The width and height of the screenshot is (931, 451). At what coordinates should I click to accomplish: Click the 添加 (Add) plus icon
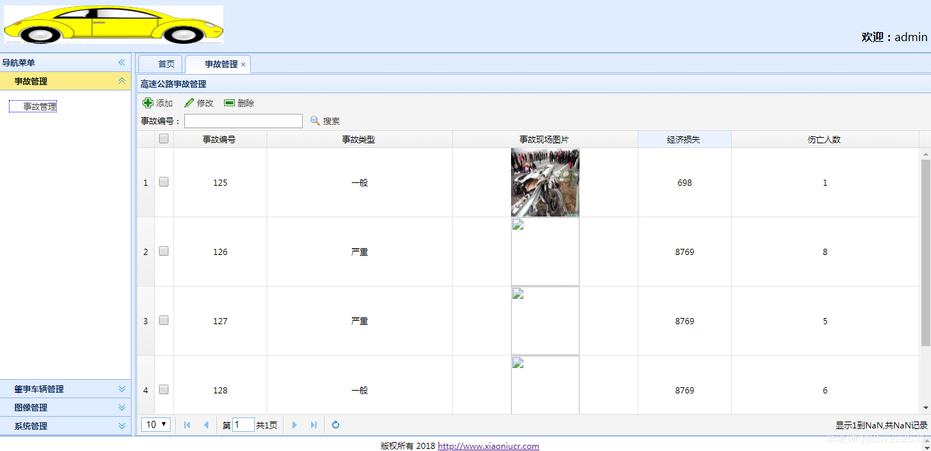coord(149,102)
